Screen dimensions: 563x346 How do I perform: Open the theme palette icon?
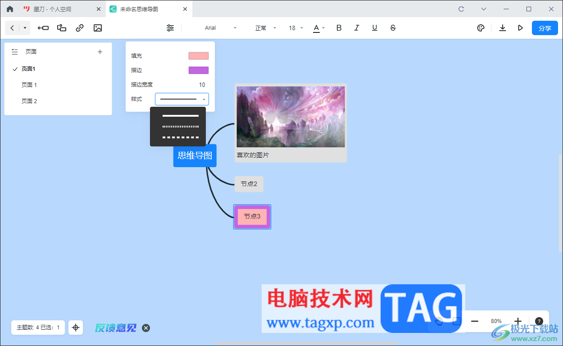[481, 28]
